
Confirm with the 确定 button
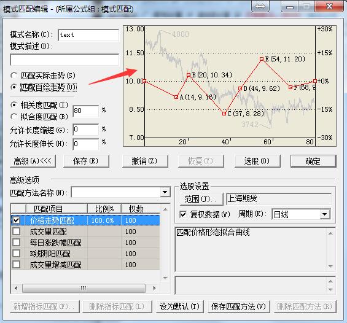click(x=313, y=161)
